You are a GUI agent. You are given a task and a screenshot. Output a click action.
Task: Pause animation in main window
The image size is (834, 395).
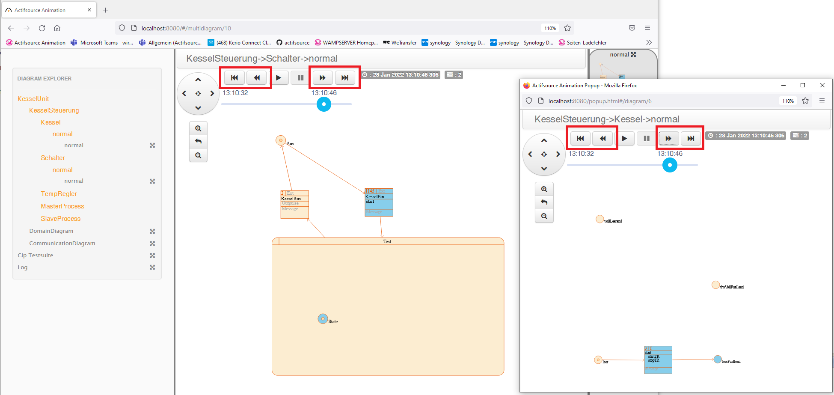(x=300, y=78)
